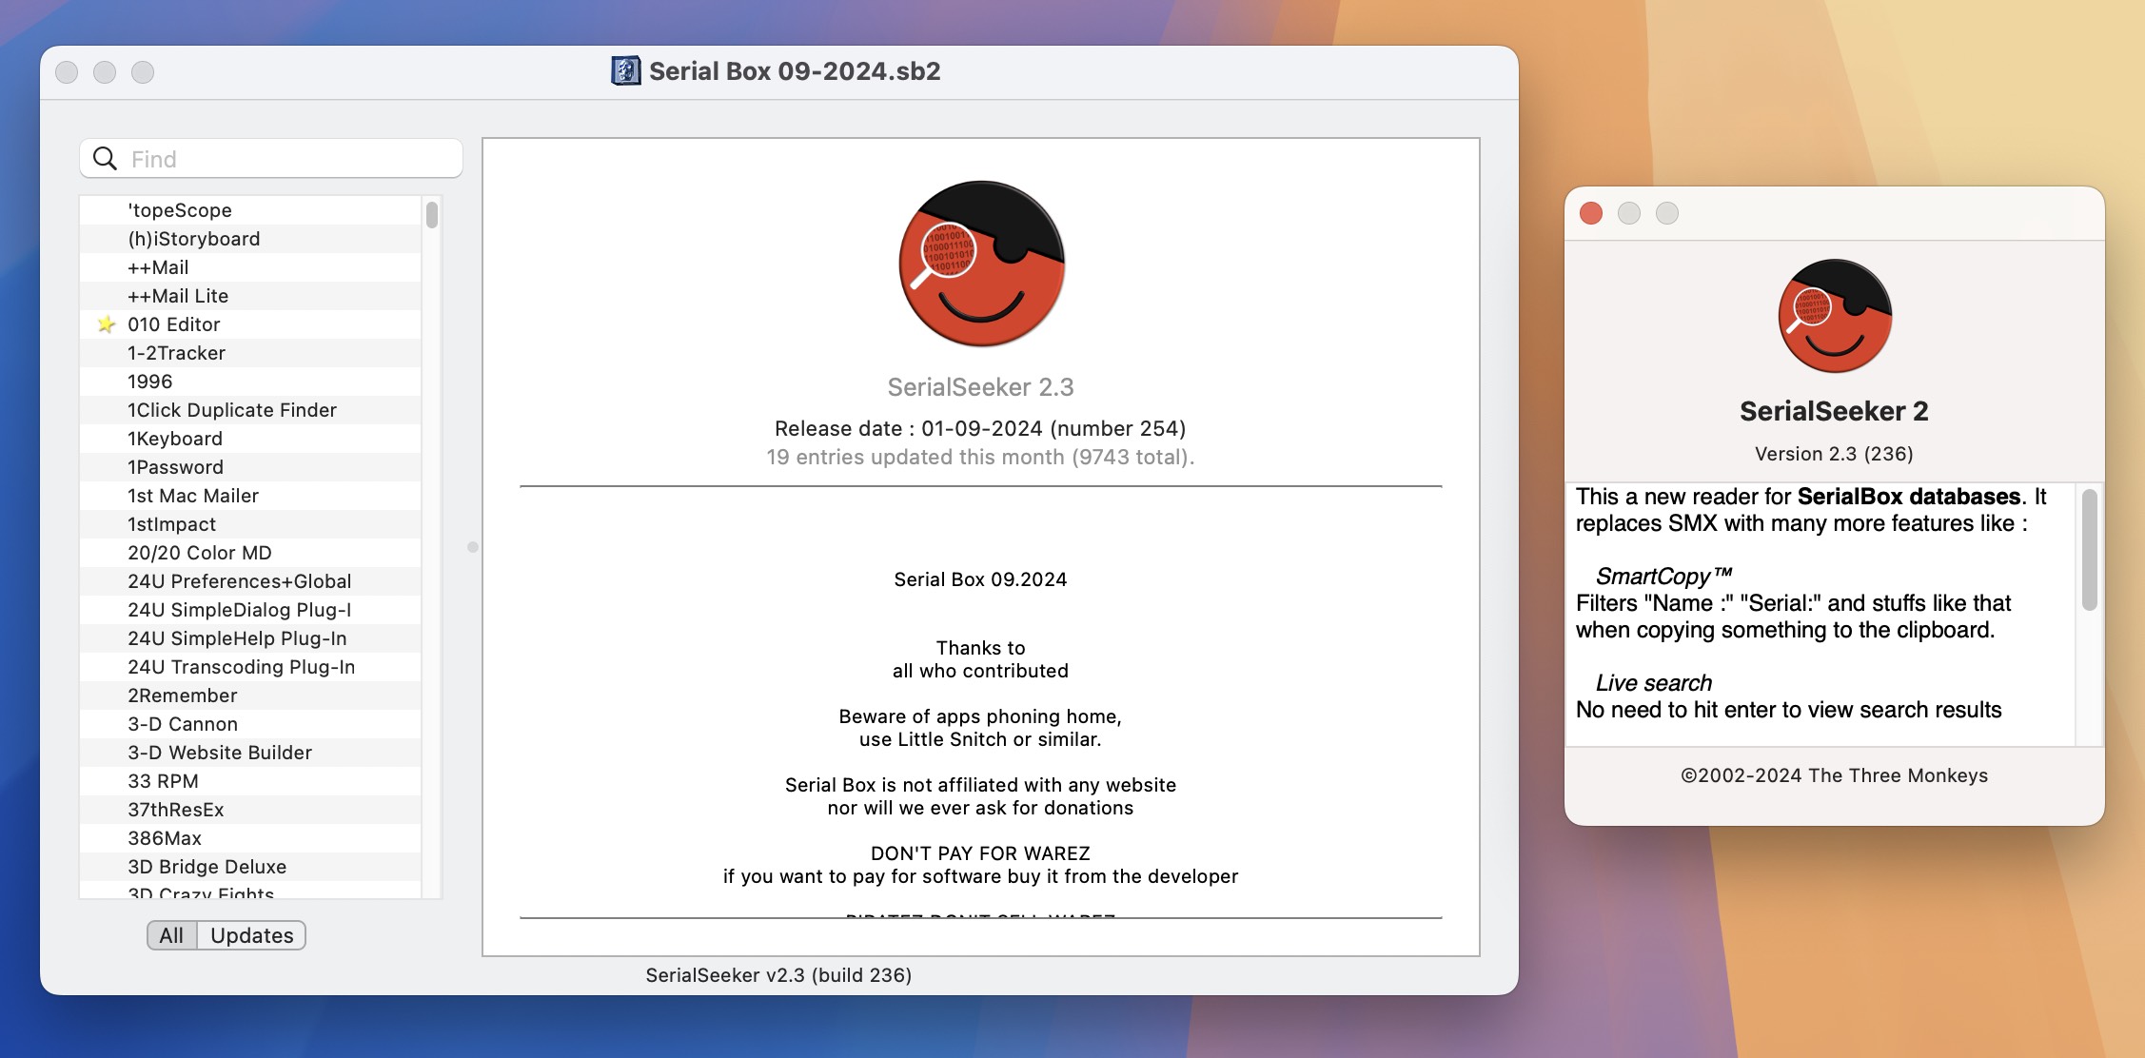Click the ©2002-2024 The Three Monkeys text
Image resolution: width=2145 pixels, height=1058 pixels.
click(x=1834, y=775)
